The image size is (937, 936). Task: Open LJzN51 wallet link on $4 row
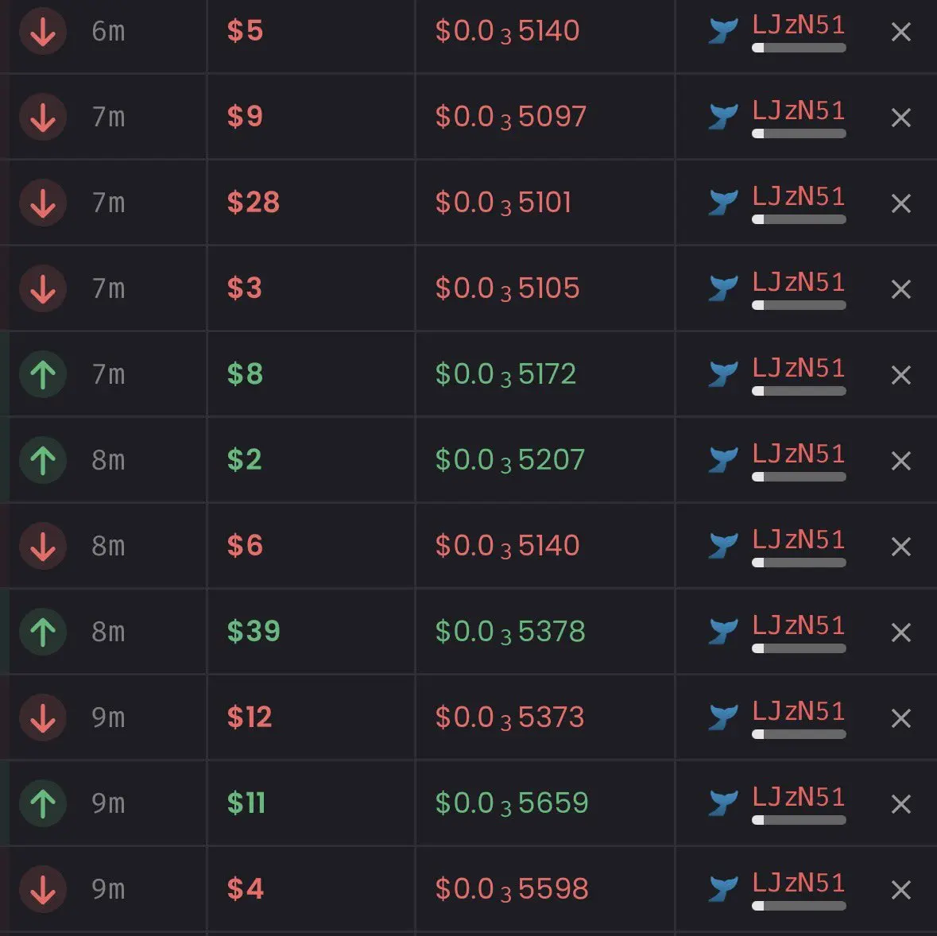[x=799, y=883]
